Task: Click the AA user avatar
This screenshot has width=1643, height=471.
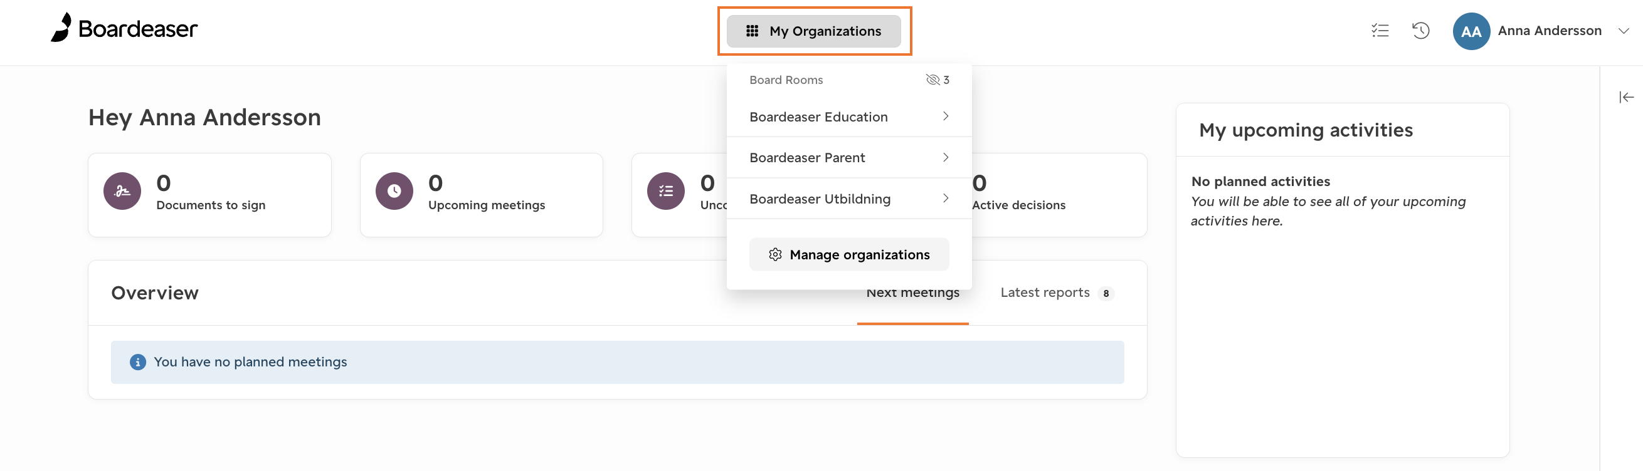Action: (x=1471, y=31)
